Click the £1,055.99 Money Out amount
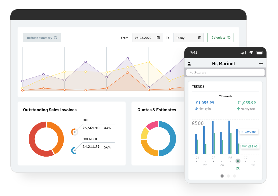278x196 pixels. click(x=247, y=103)
